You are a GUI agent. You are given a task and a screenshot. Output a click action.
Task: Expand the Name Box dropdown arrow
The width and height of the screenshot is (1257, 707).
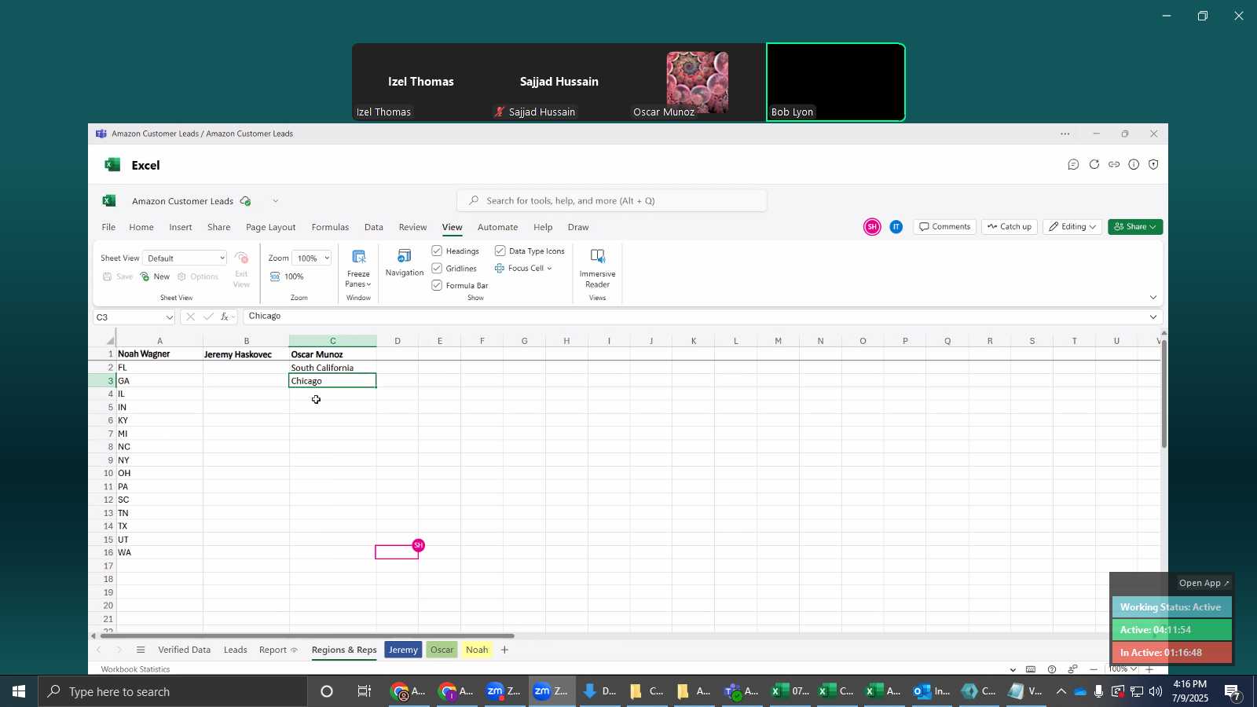pyautogui.click(x=169, y=317)
